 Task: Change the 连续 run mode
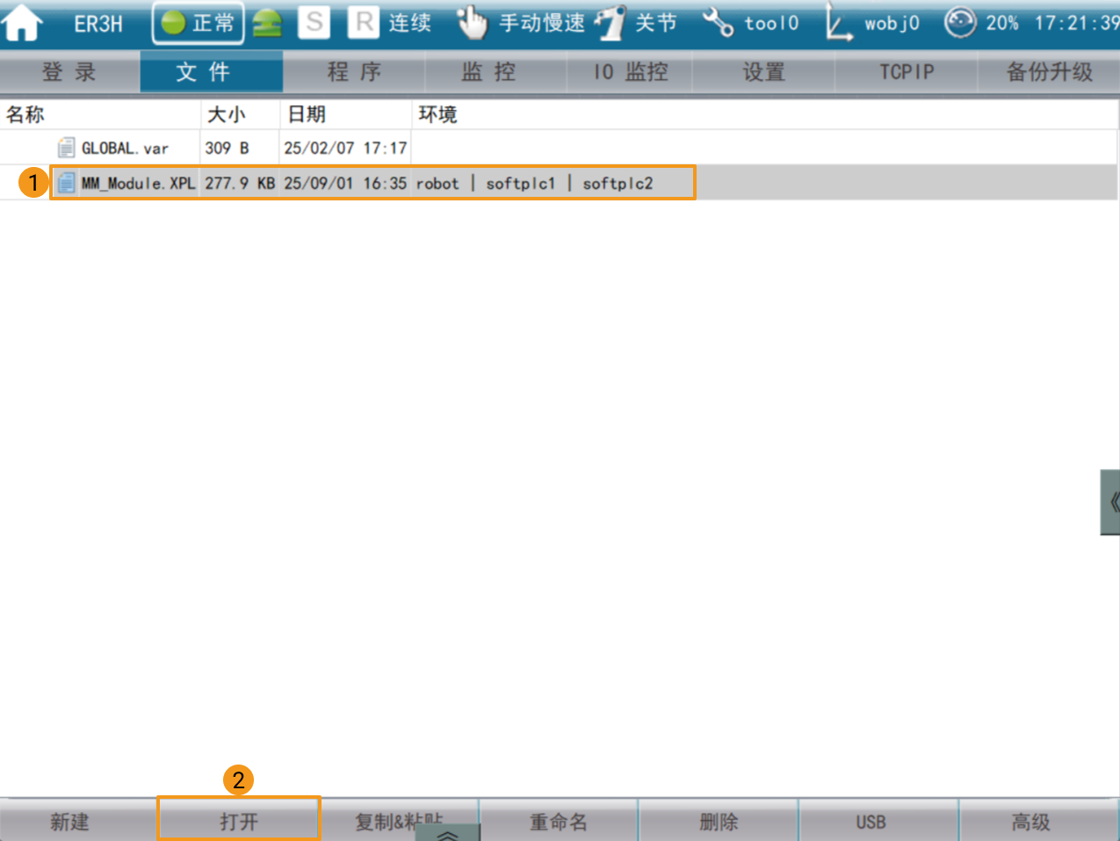(410, 23)
